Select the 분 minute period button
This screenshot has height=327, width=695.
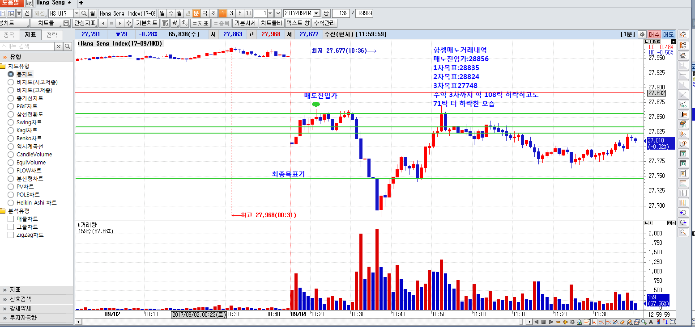[196, 13]
